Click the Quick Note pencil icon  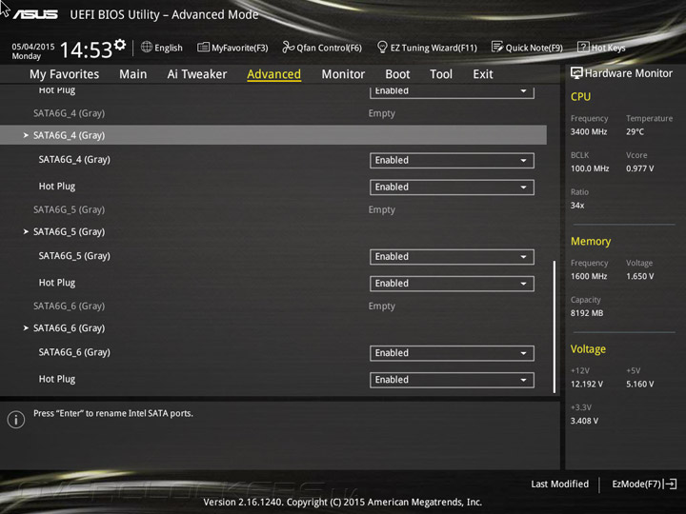coord(497,47)
